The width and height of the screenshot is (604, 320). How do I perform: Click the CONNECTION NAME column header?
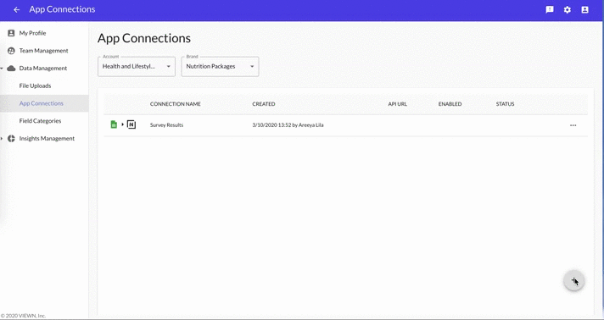pyautogui.click(x=176, y=104)
